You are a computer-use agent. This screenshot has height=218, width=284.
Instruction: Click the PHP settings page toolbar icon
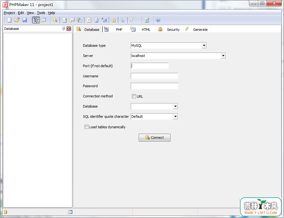coord(65,20)
